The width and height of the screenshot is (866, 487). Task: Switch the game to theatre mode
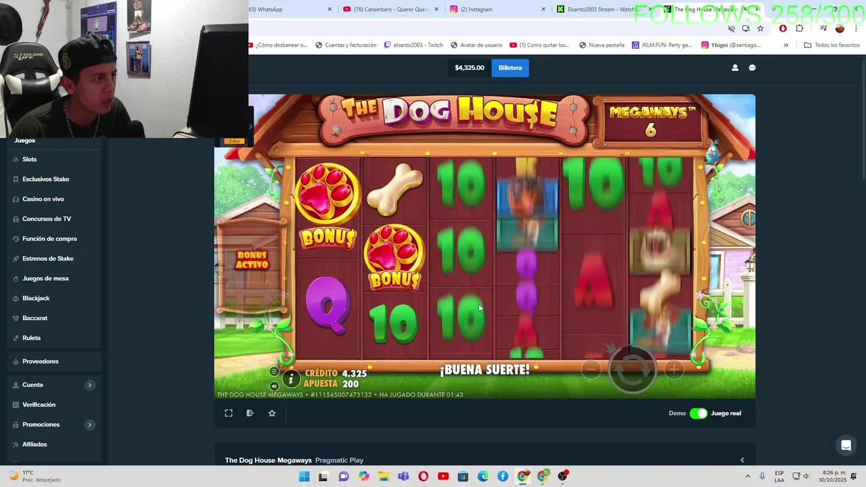250,413
